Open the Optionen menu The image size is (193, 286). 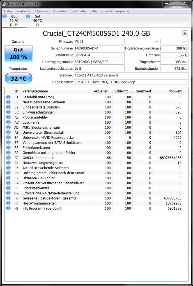(42, 11)
